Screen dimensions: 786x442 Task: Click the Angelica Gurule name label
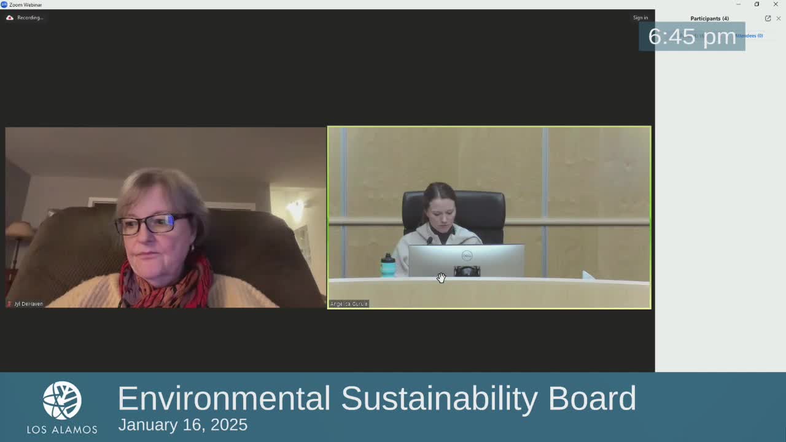(x=349, y=304)
